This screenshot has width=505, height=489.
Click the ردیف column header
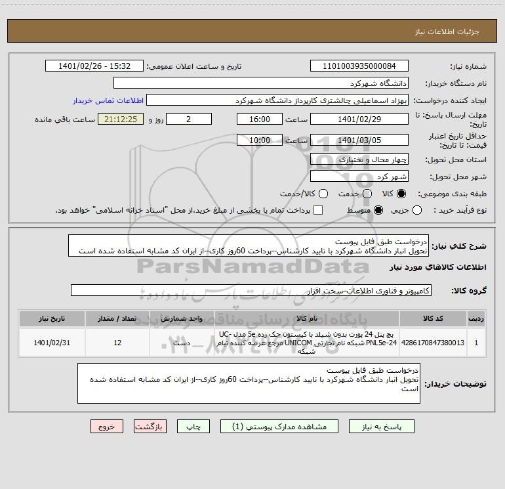coord(476,318)
